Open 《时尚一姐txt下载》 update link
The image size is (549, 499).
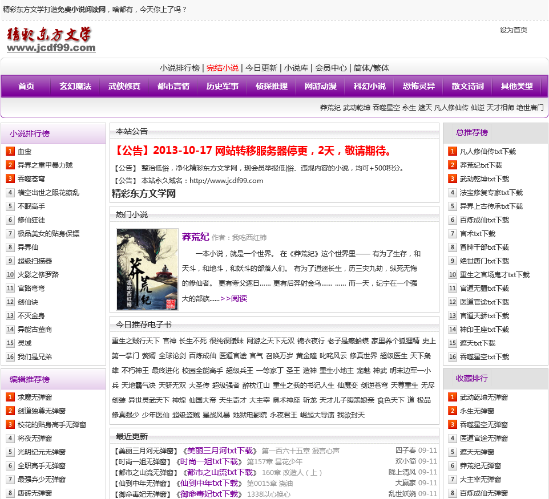coord(209,461)
